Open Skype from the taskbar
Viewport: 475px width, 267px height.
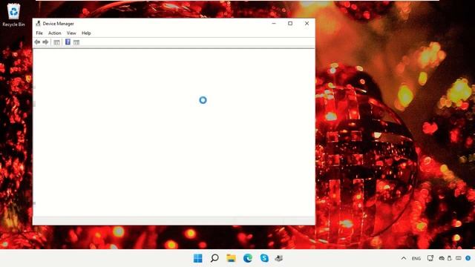[264, 258]
